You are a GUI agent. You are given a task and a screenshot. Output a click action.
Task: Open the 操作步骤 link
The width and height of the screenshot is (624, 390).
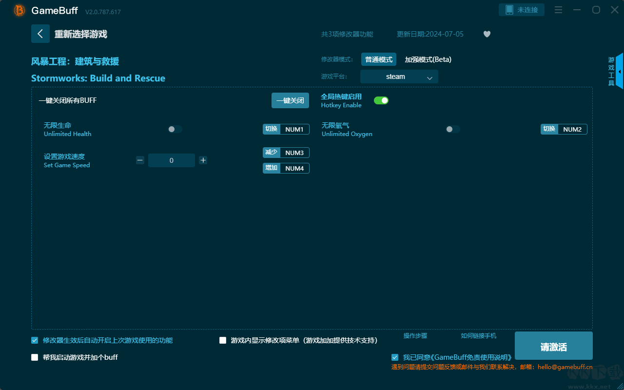coord(415,336)
